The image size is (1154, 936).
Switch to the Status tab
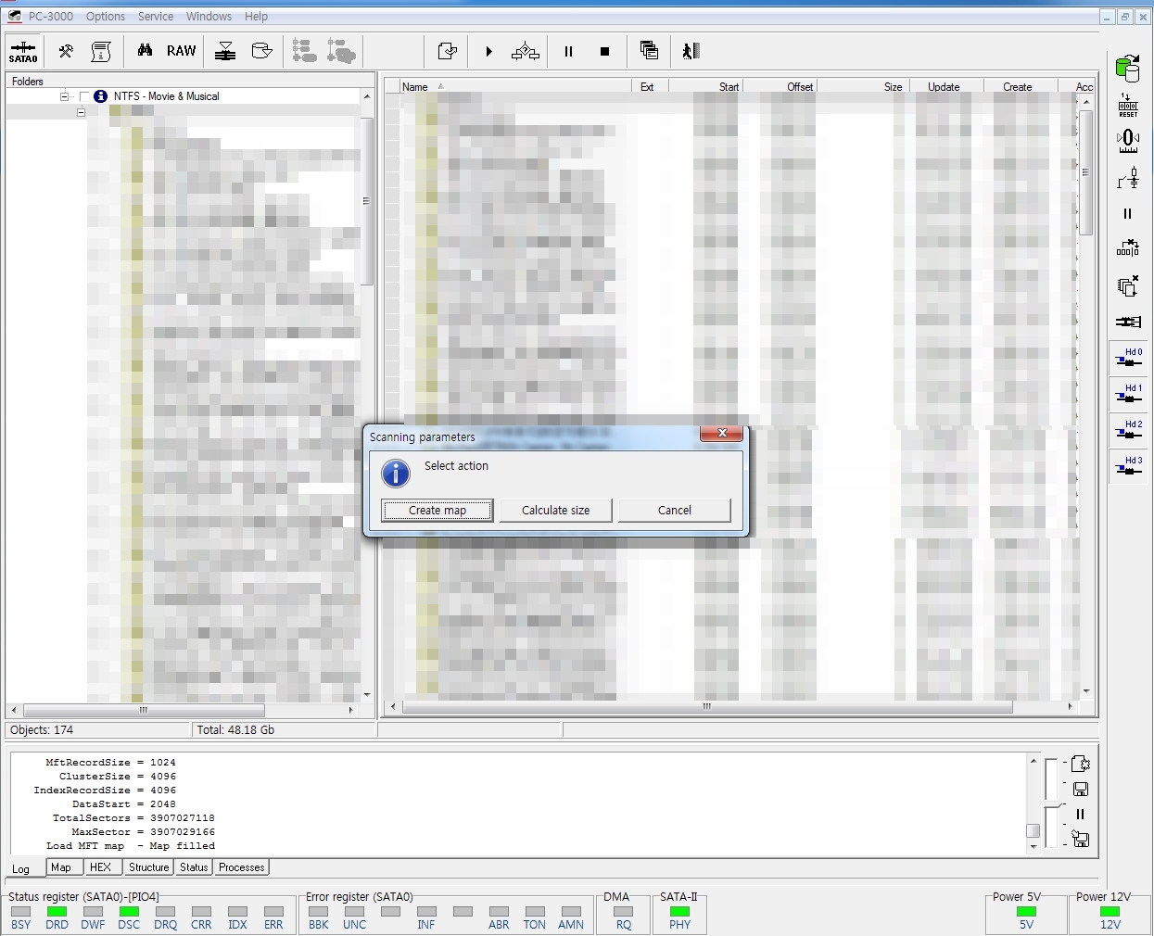(x=194, y=867)
